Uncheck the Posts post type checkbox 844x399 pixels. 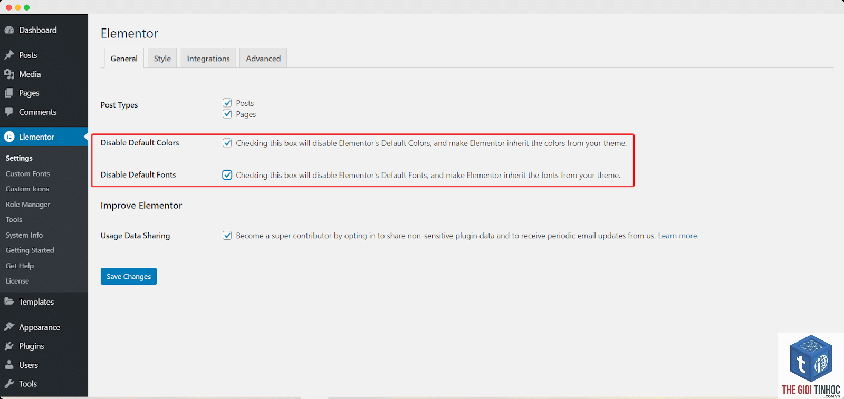(x=227, y=103)
